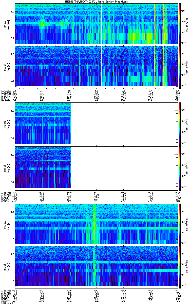Screen dimensions: 190x305
Task: Click the 1200 time tick label
Action: point(178,301)
